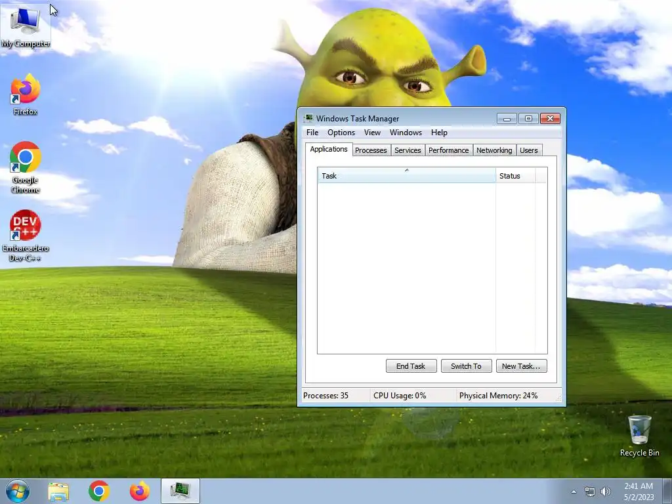Close the Task Manager window
Screen dimensions: 672x504
[551, 119]
